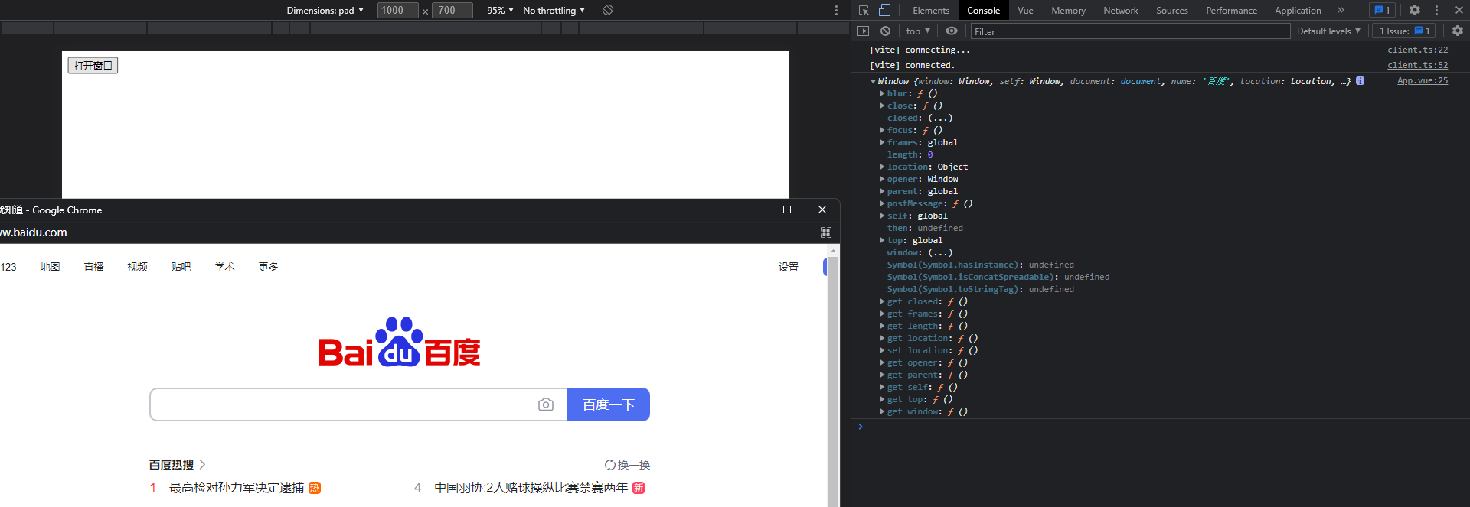Open the Default levels dropdown

tap(1328, 31)
